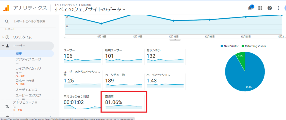286x120 pixels.
Task: Select the ユーザー 106 metric card
Action: pos(82,56)
